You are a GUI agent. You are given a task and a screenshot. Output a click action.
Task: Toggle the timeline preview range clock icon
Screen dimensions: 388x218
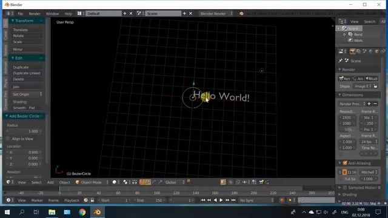tap(86, 200)
